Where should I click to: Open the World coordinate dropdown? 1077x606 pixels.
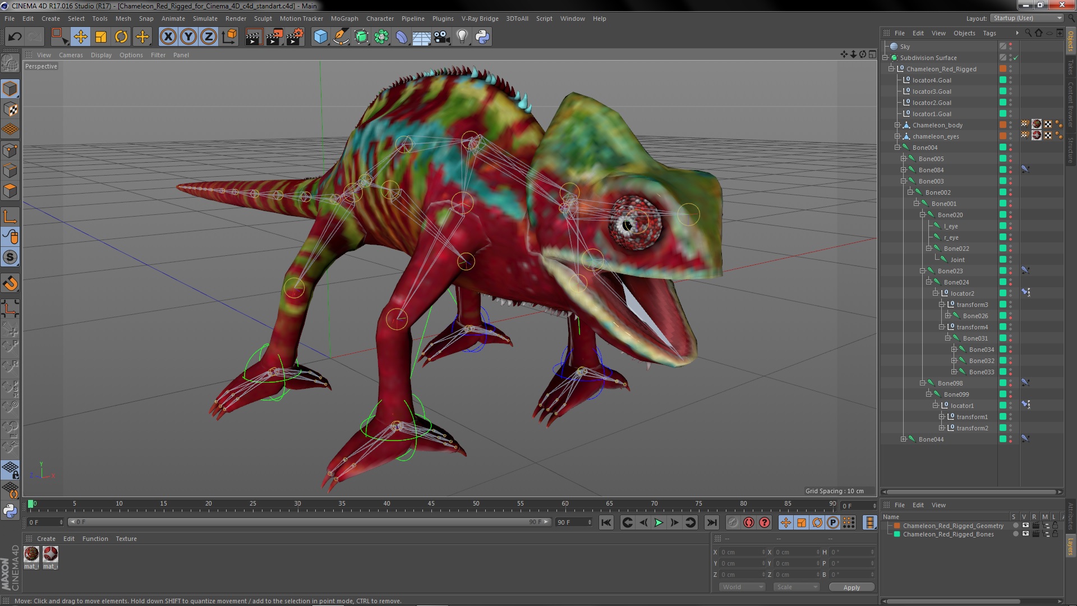[742, 587]
